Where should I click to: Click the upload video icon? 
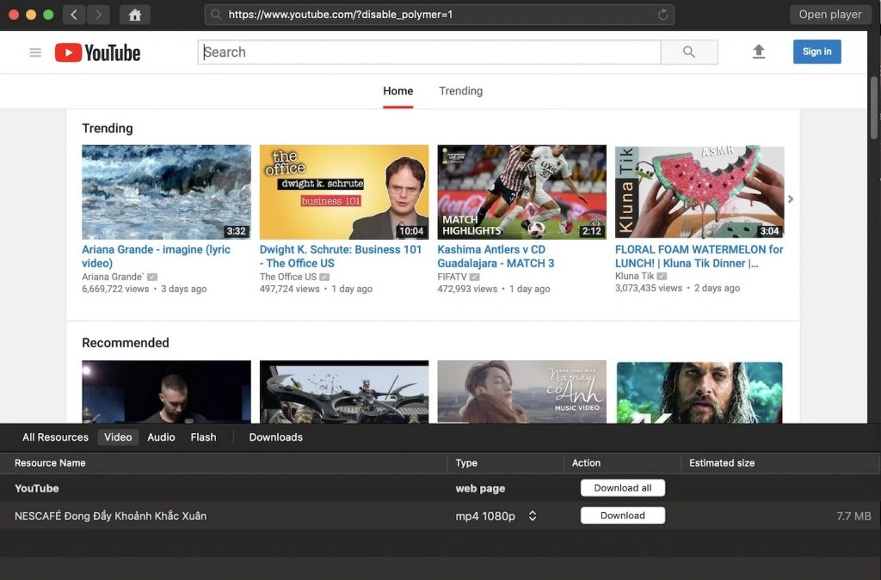(x=758, y=52)
